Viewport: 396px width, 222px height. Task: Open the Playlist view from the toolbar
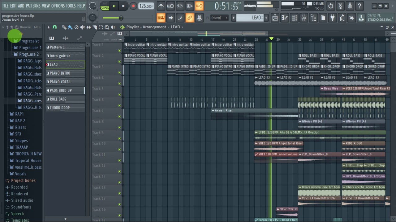[275, 18]
